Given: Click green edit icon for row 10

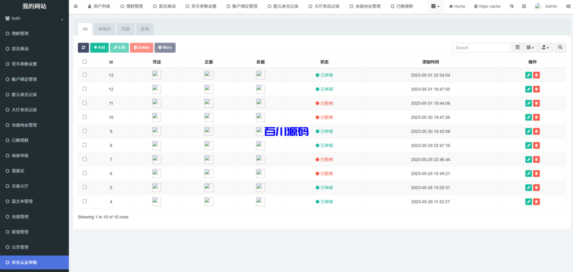Looking at the screenshot, I should click(x=528, y=117).
